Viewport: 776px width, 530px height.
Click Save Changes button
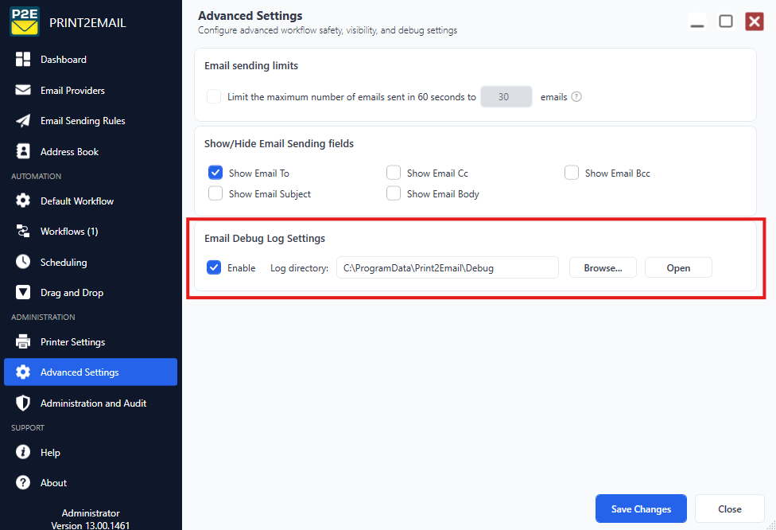click(x=641, y=509)
